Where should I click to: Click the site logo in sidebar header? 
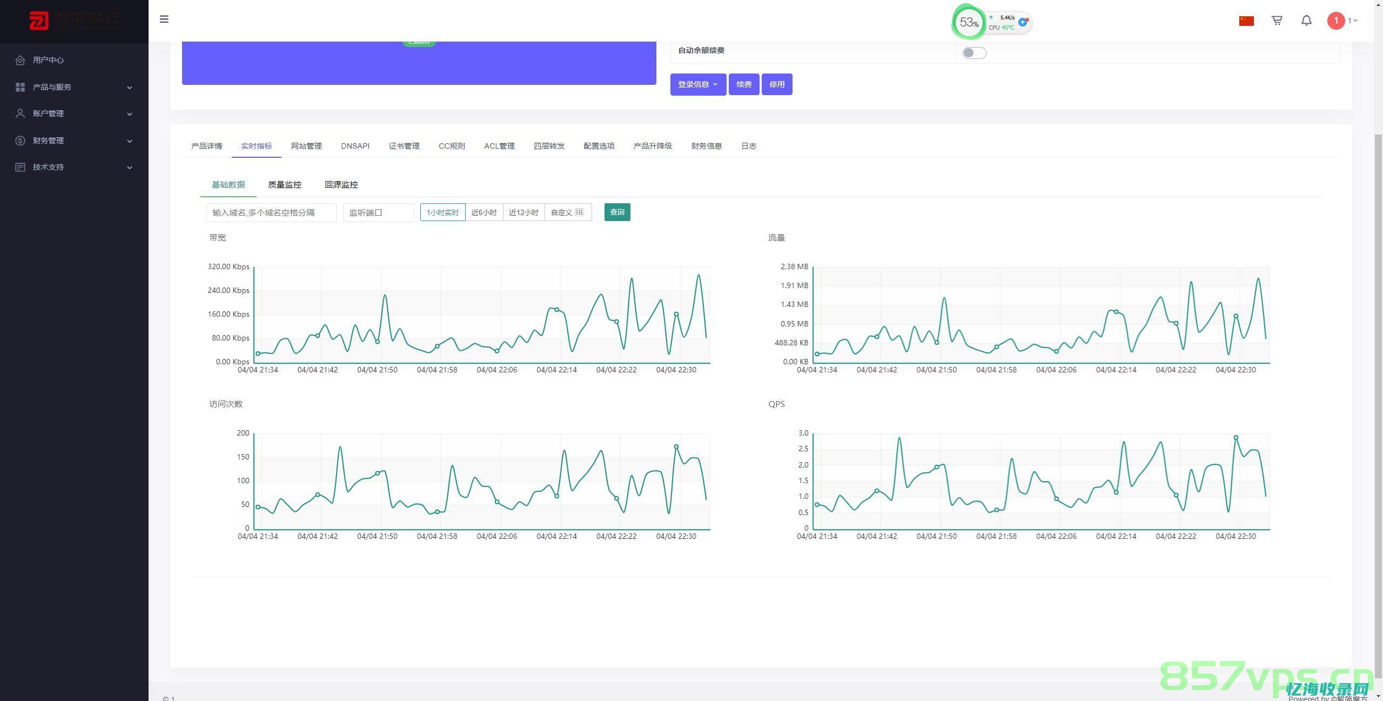coord(74,21)
